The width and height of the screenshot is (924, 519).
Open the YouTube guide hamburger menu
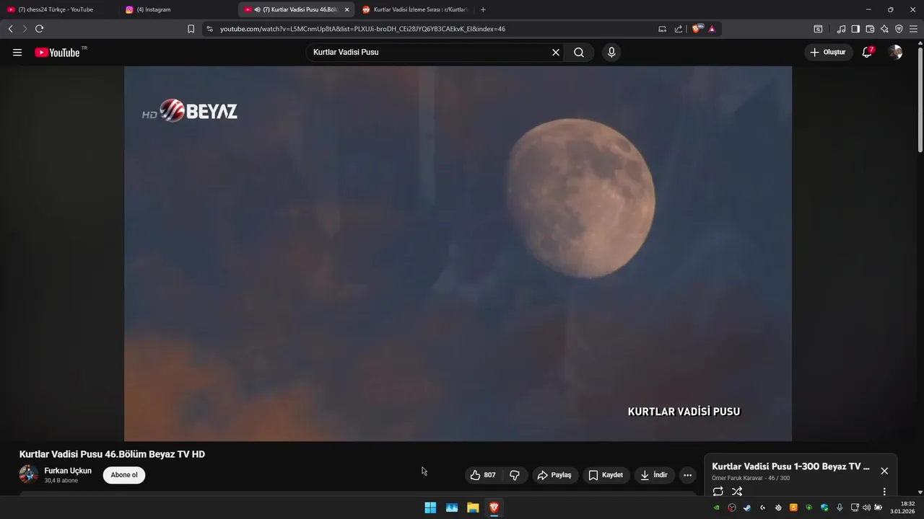click(x=17, y=52)
